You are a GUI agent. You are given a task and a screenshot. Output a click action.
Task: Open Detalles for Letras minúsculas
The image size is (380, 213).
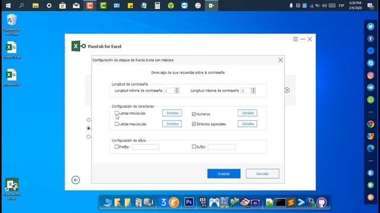click(x=172, y=113)
